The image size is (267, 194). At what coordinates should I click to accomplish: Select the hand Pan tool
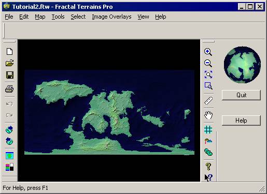click(208, 115)
